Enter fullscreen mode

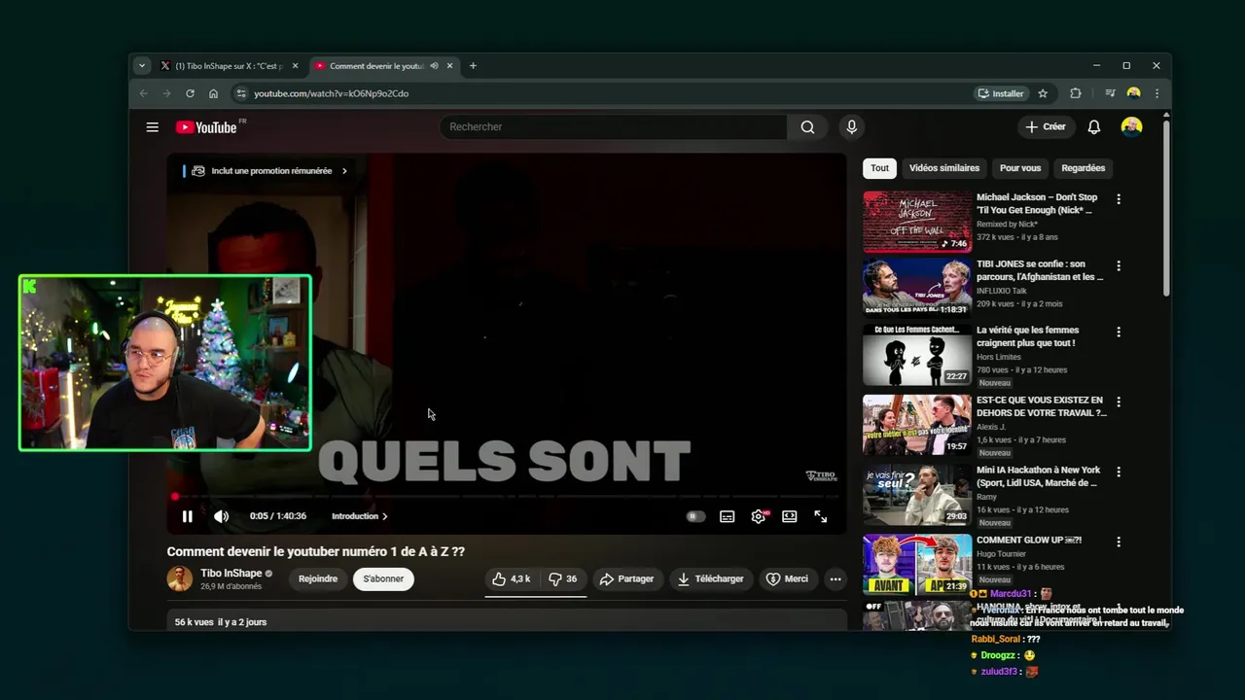click(x=820, y=516)
